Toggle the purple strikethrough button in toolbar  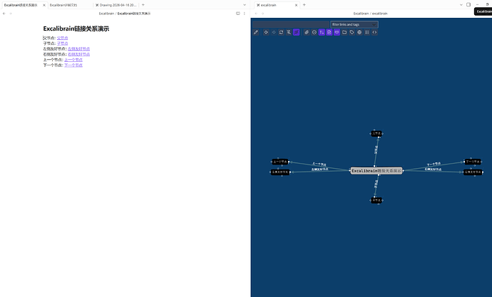pyautogui.click(x=296, y=32)
